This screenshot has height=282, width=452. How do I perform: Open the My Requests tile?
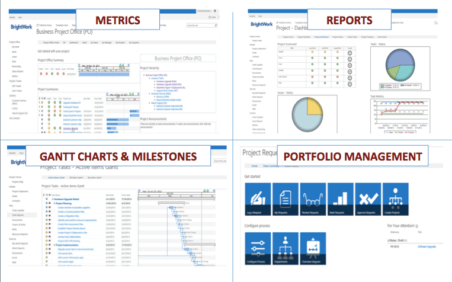[286, 199]
